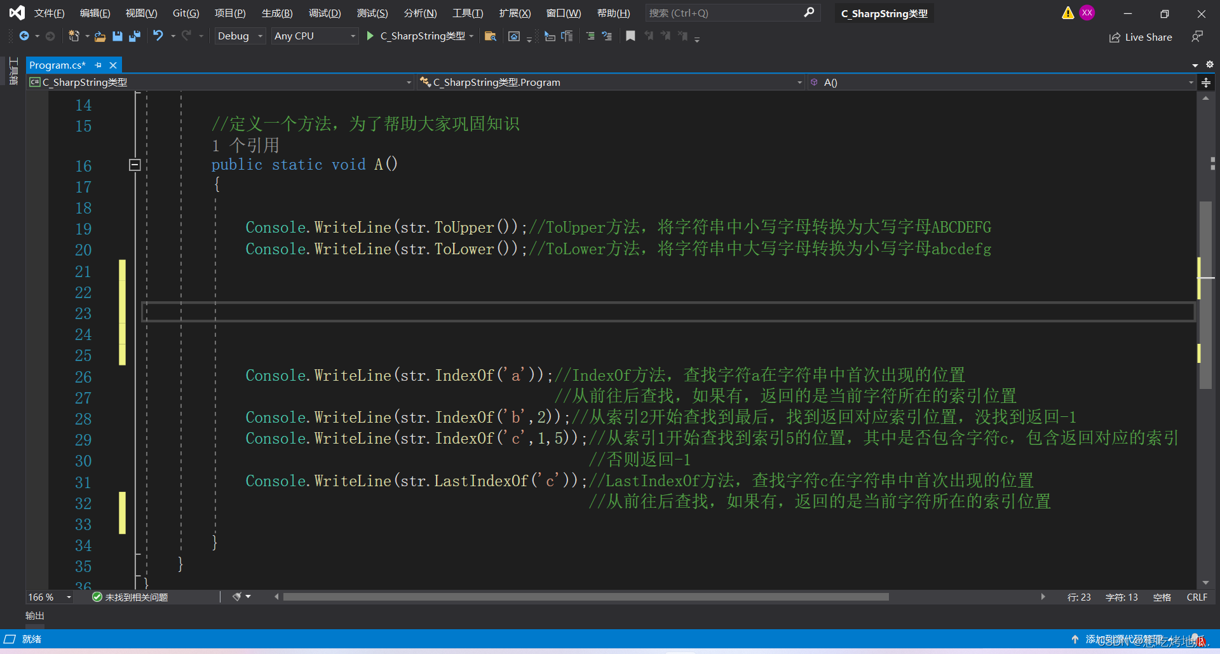The width and height of the screenshot is (1220, 654).
Task: Click the Find in Files toolbar icon
Action: point(491,36)
